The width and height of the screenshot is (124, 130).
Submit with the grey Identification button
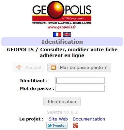coord(62,101)
